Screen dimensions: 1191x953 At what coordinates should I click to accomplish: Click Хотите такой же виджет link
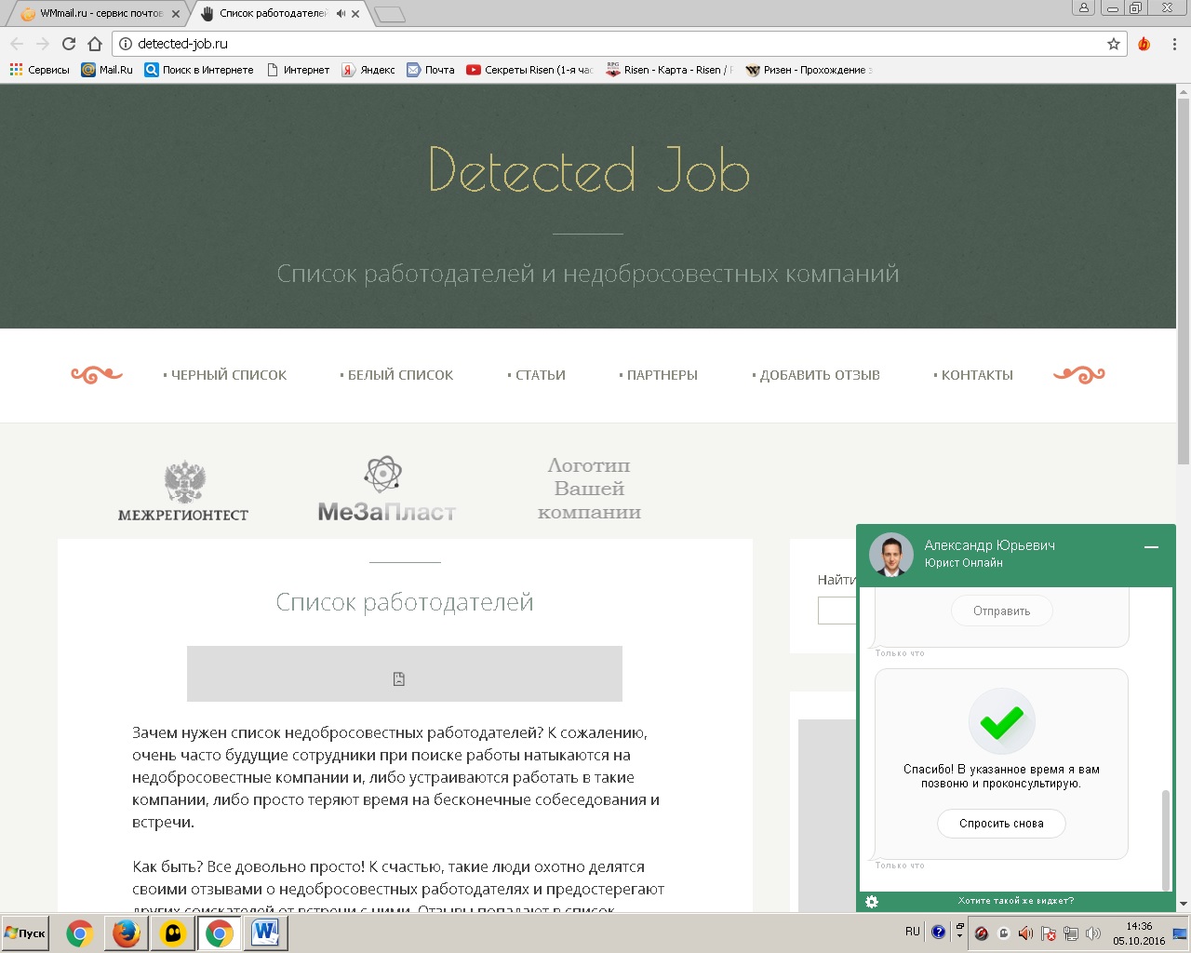click(x=1016, y=901)
